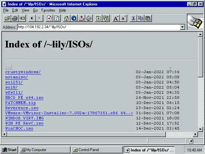
Task: Select the Index of /~lily/ISOs/ taskbar button
Action: (149, 150)
